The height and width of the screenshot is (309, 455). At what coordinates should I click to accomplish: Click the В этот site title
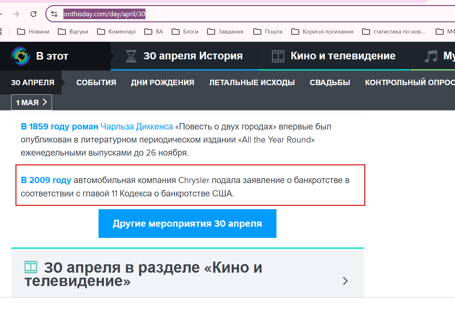coord(52,56)
